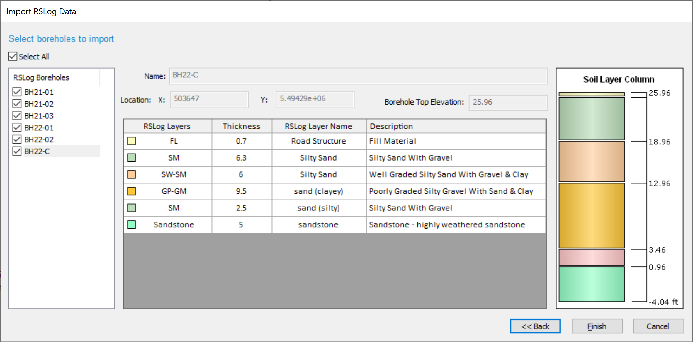Select the BH22-01 borehole name
The height and width of the screenshot is (342, 693).
tap(39, 128)
